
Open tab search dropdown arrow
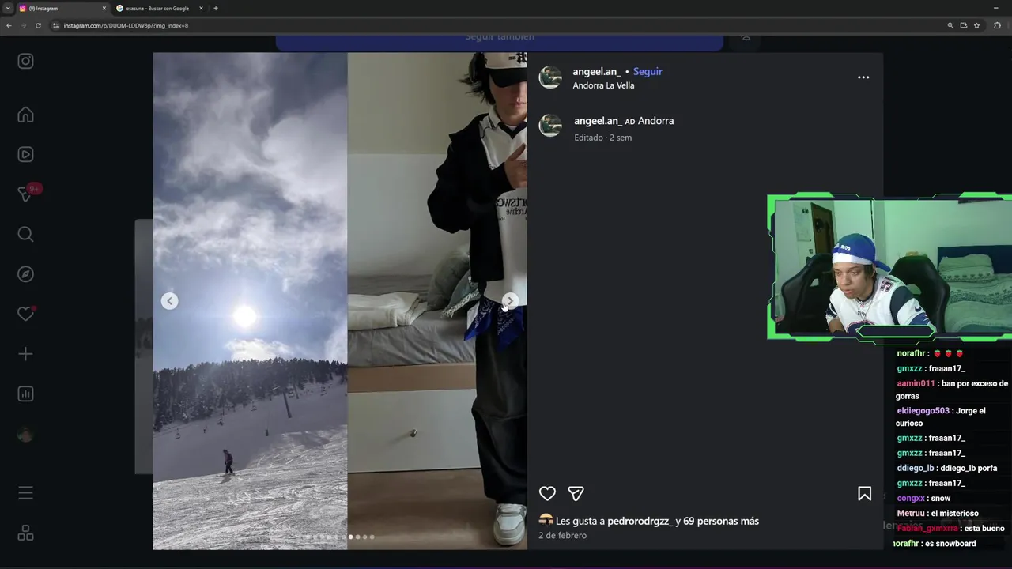coord(7,8)
